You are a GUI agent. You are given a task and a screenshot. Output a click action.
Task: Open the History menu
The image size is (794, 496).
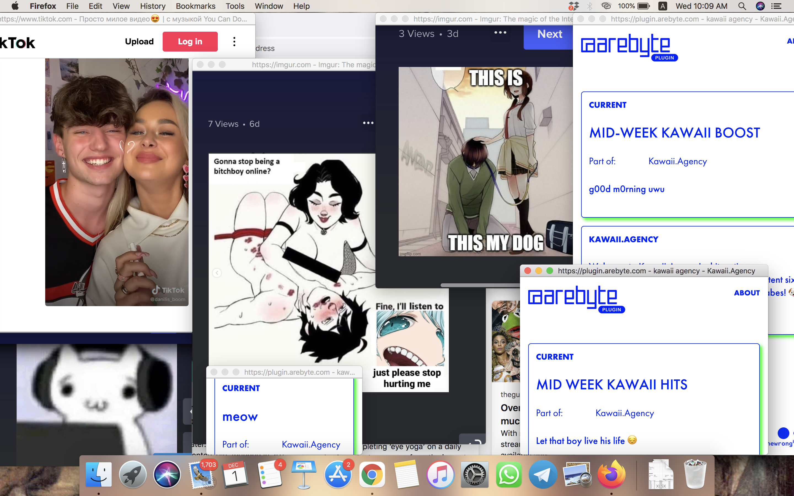152,6
